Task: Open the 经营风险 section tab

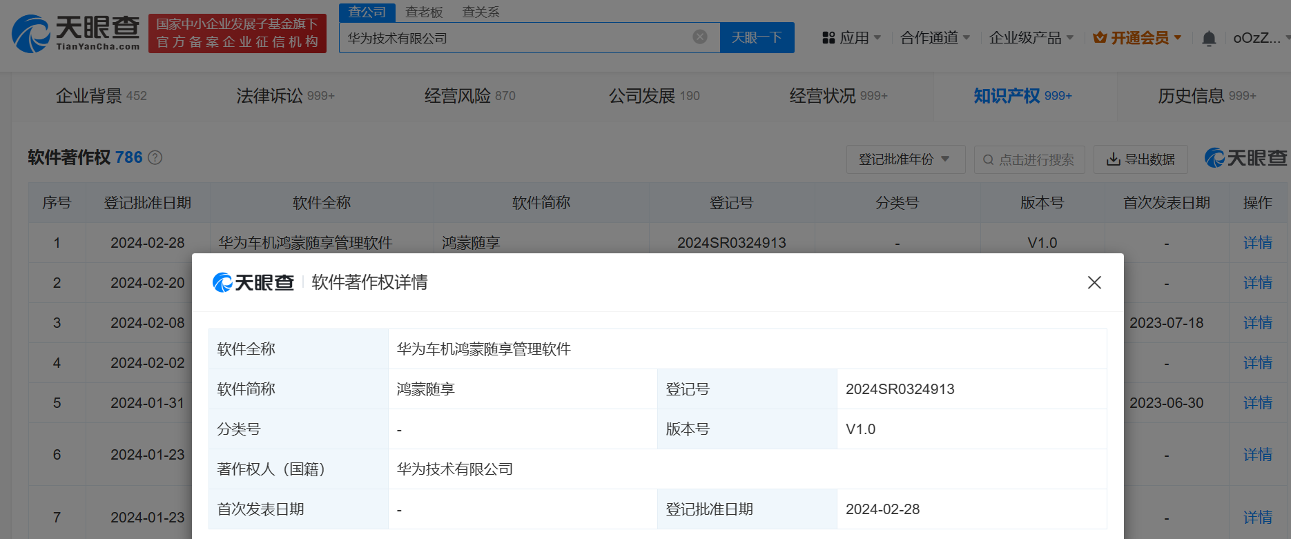Action: 469,96
